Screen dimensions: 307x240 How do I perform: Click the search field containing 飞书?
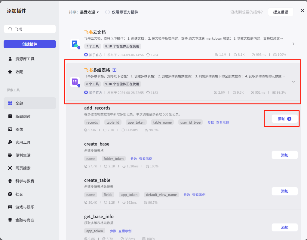30,29
